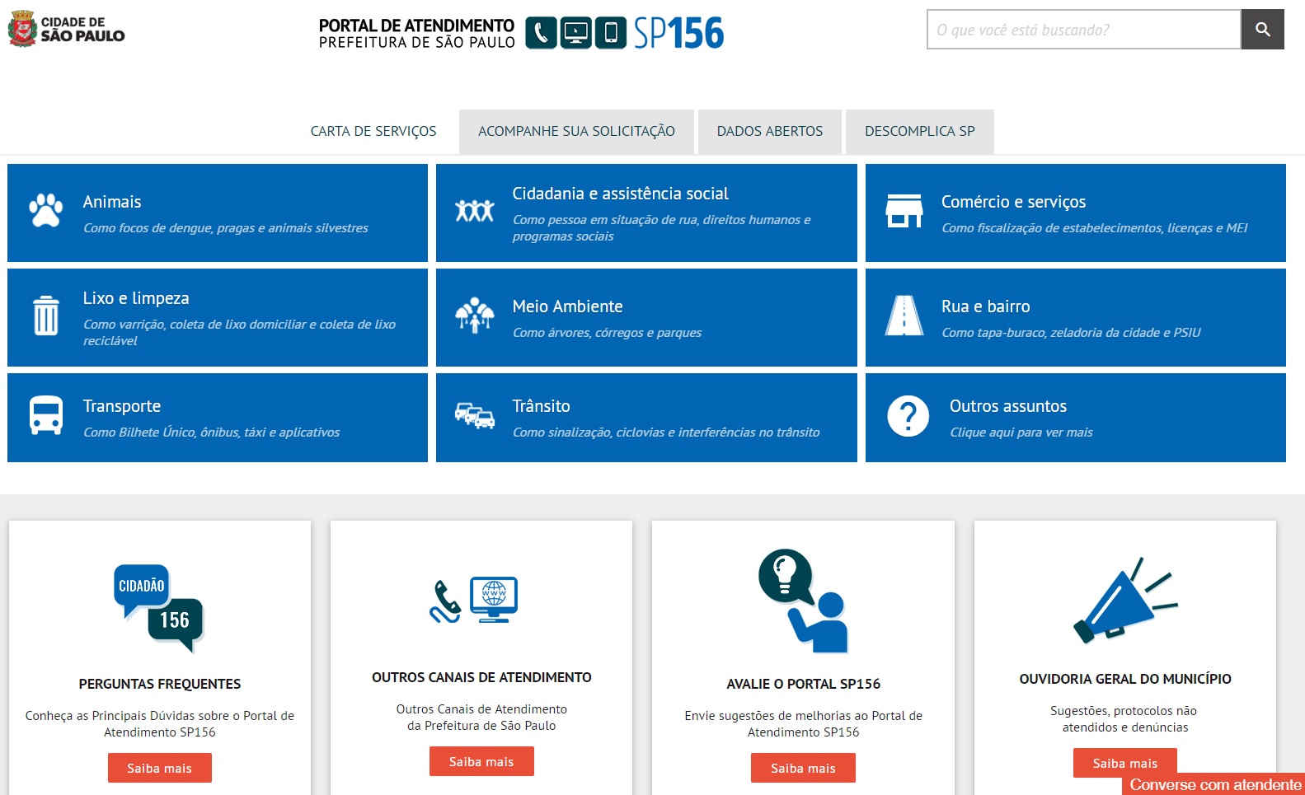The width and height of the screenshot is (1305, 795).
Task: Click 'Envie sugestões de melhorias' description
Action: pyautogui.click(x=803, y=724)
